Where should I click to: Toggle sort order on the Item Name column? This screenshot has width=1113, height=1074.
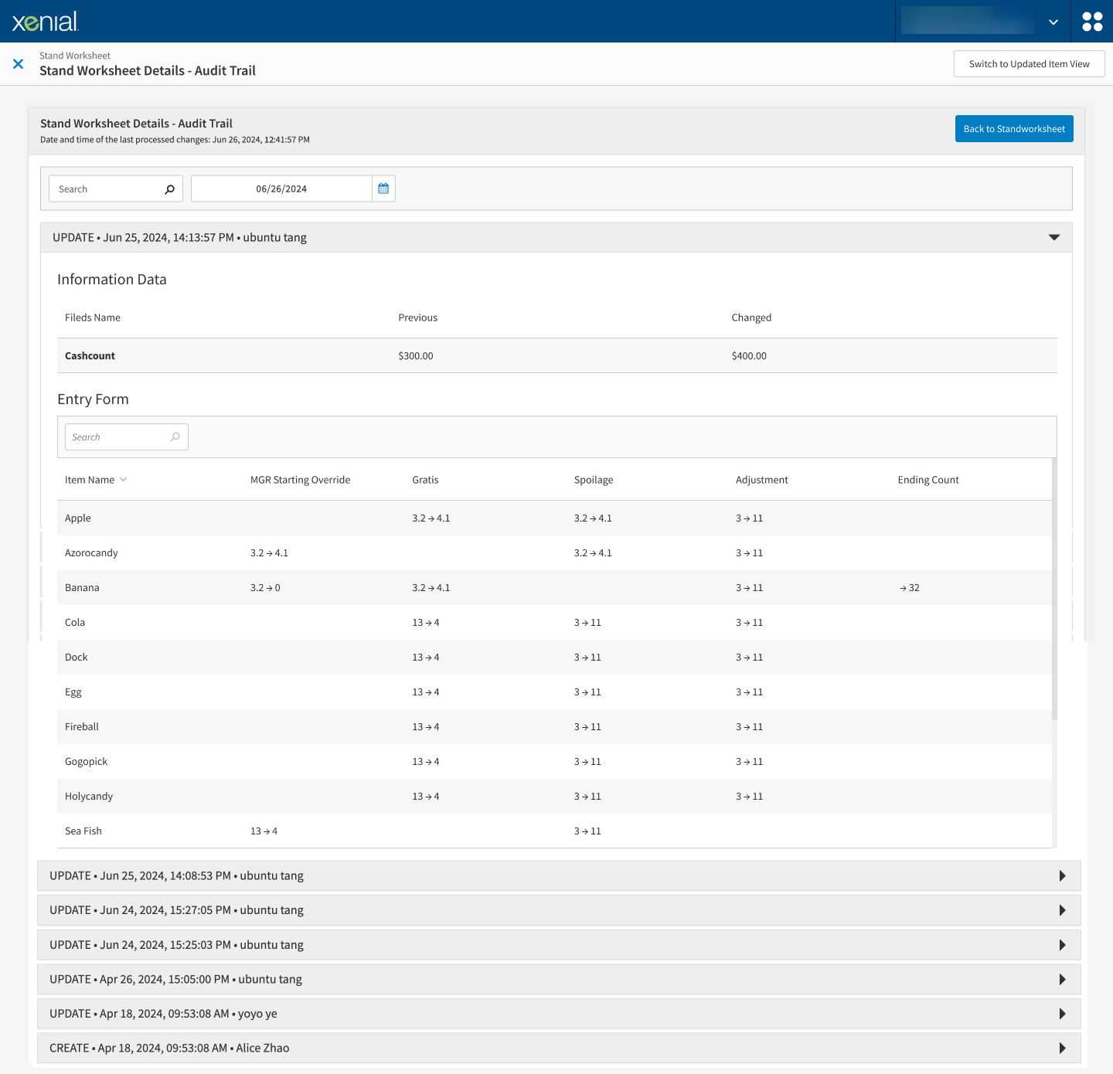pos(125,479)
